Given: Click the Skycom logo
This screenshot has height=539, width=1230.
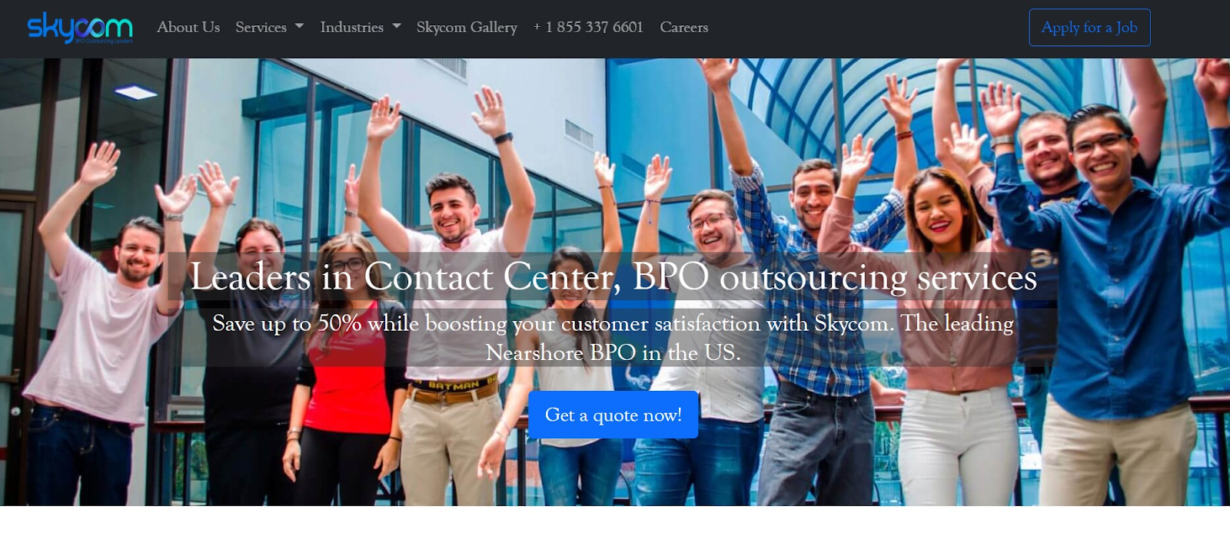Looking at the screenshot, I should click(x=80, y=28).
